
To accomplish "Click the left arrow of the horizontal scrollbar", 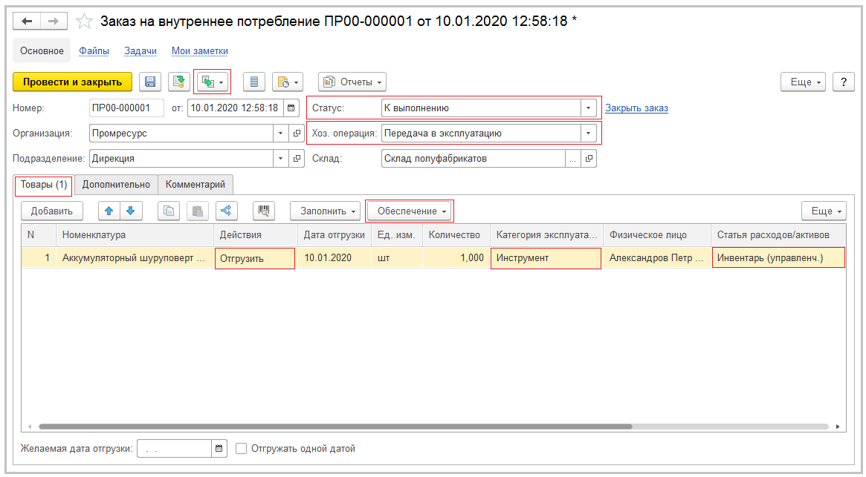I will (x=30, y=427).
